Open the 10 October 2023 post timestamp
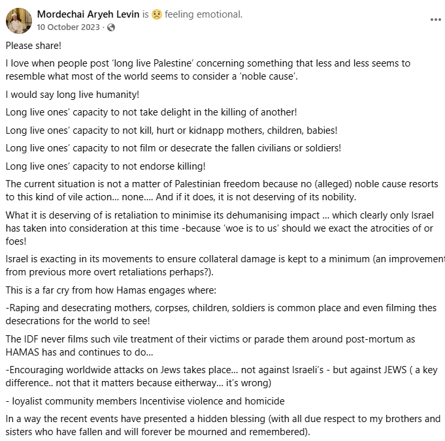Image resolution: width=445 pixels, height=441 pixels. tap(68, 27)
